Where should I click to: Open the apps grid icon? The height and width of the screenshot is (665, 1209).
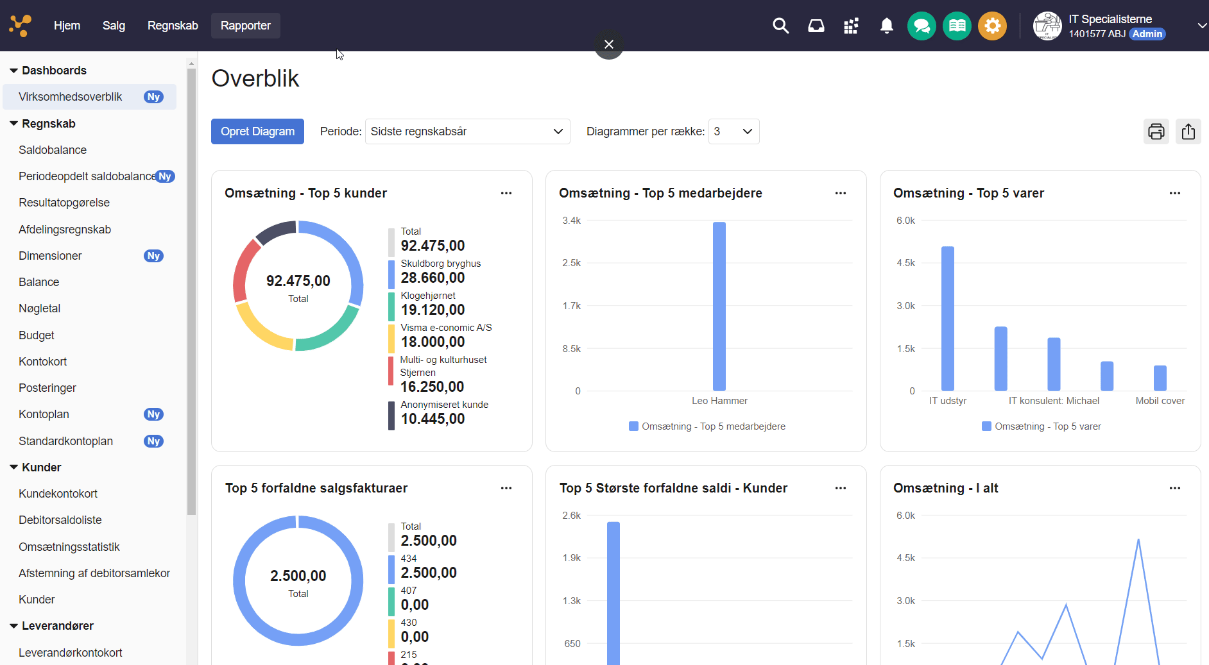[x=851, y=26]
